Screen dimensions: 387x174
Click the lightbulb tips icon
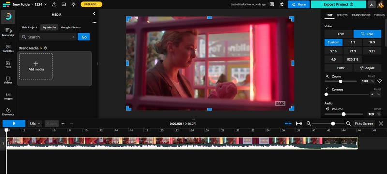tap(74, 4)
